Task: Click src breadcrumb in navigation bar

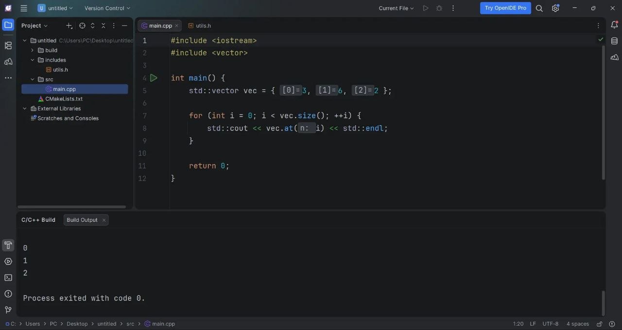Action: pos(130,324)
